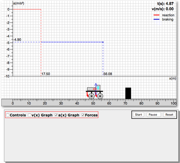Click the blue endpoint of braking line
The image size is (180, 163).
tap(103, 42)
